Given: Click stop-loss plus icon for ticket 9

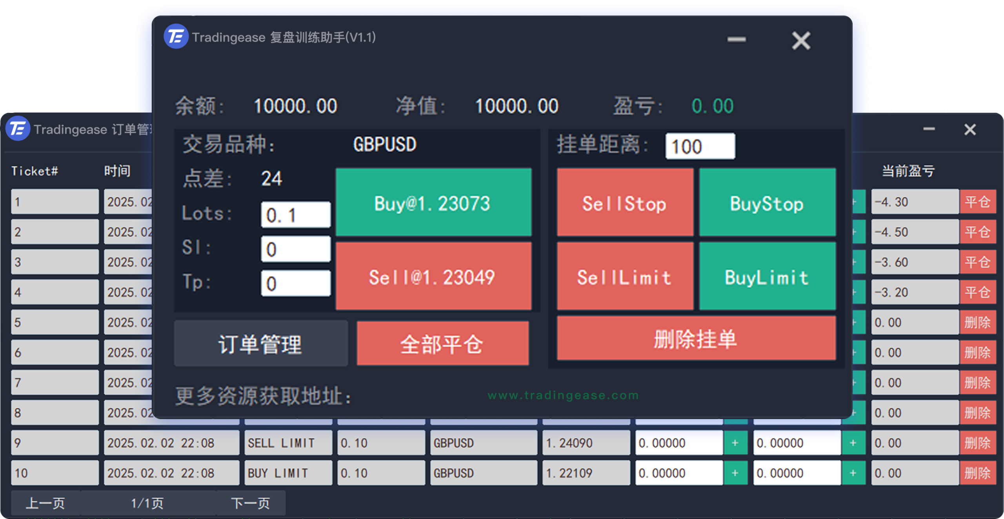Looking at the screenshot, I should (x=735, y=443).
